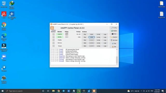Open notification center in taskbar
Viewport: 166px width, 93px height.
point(163,91)
